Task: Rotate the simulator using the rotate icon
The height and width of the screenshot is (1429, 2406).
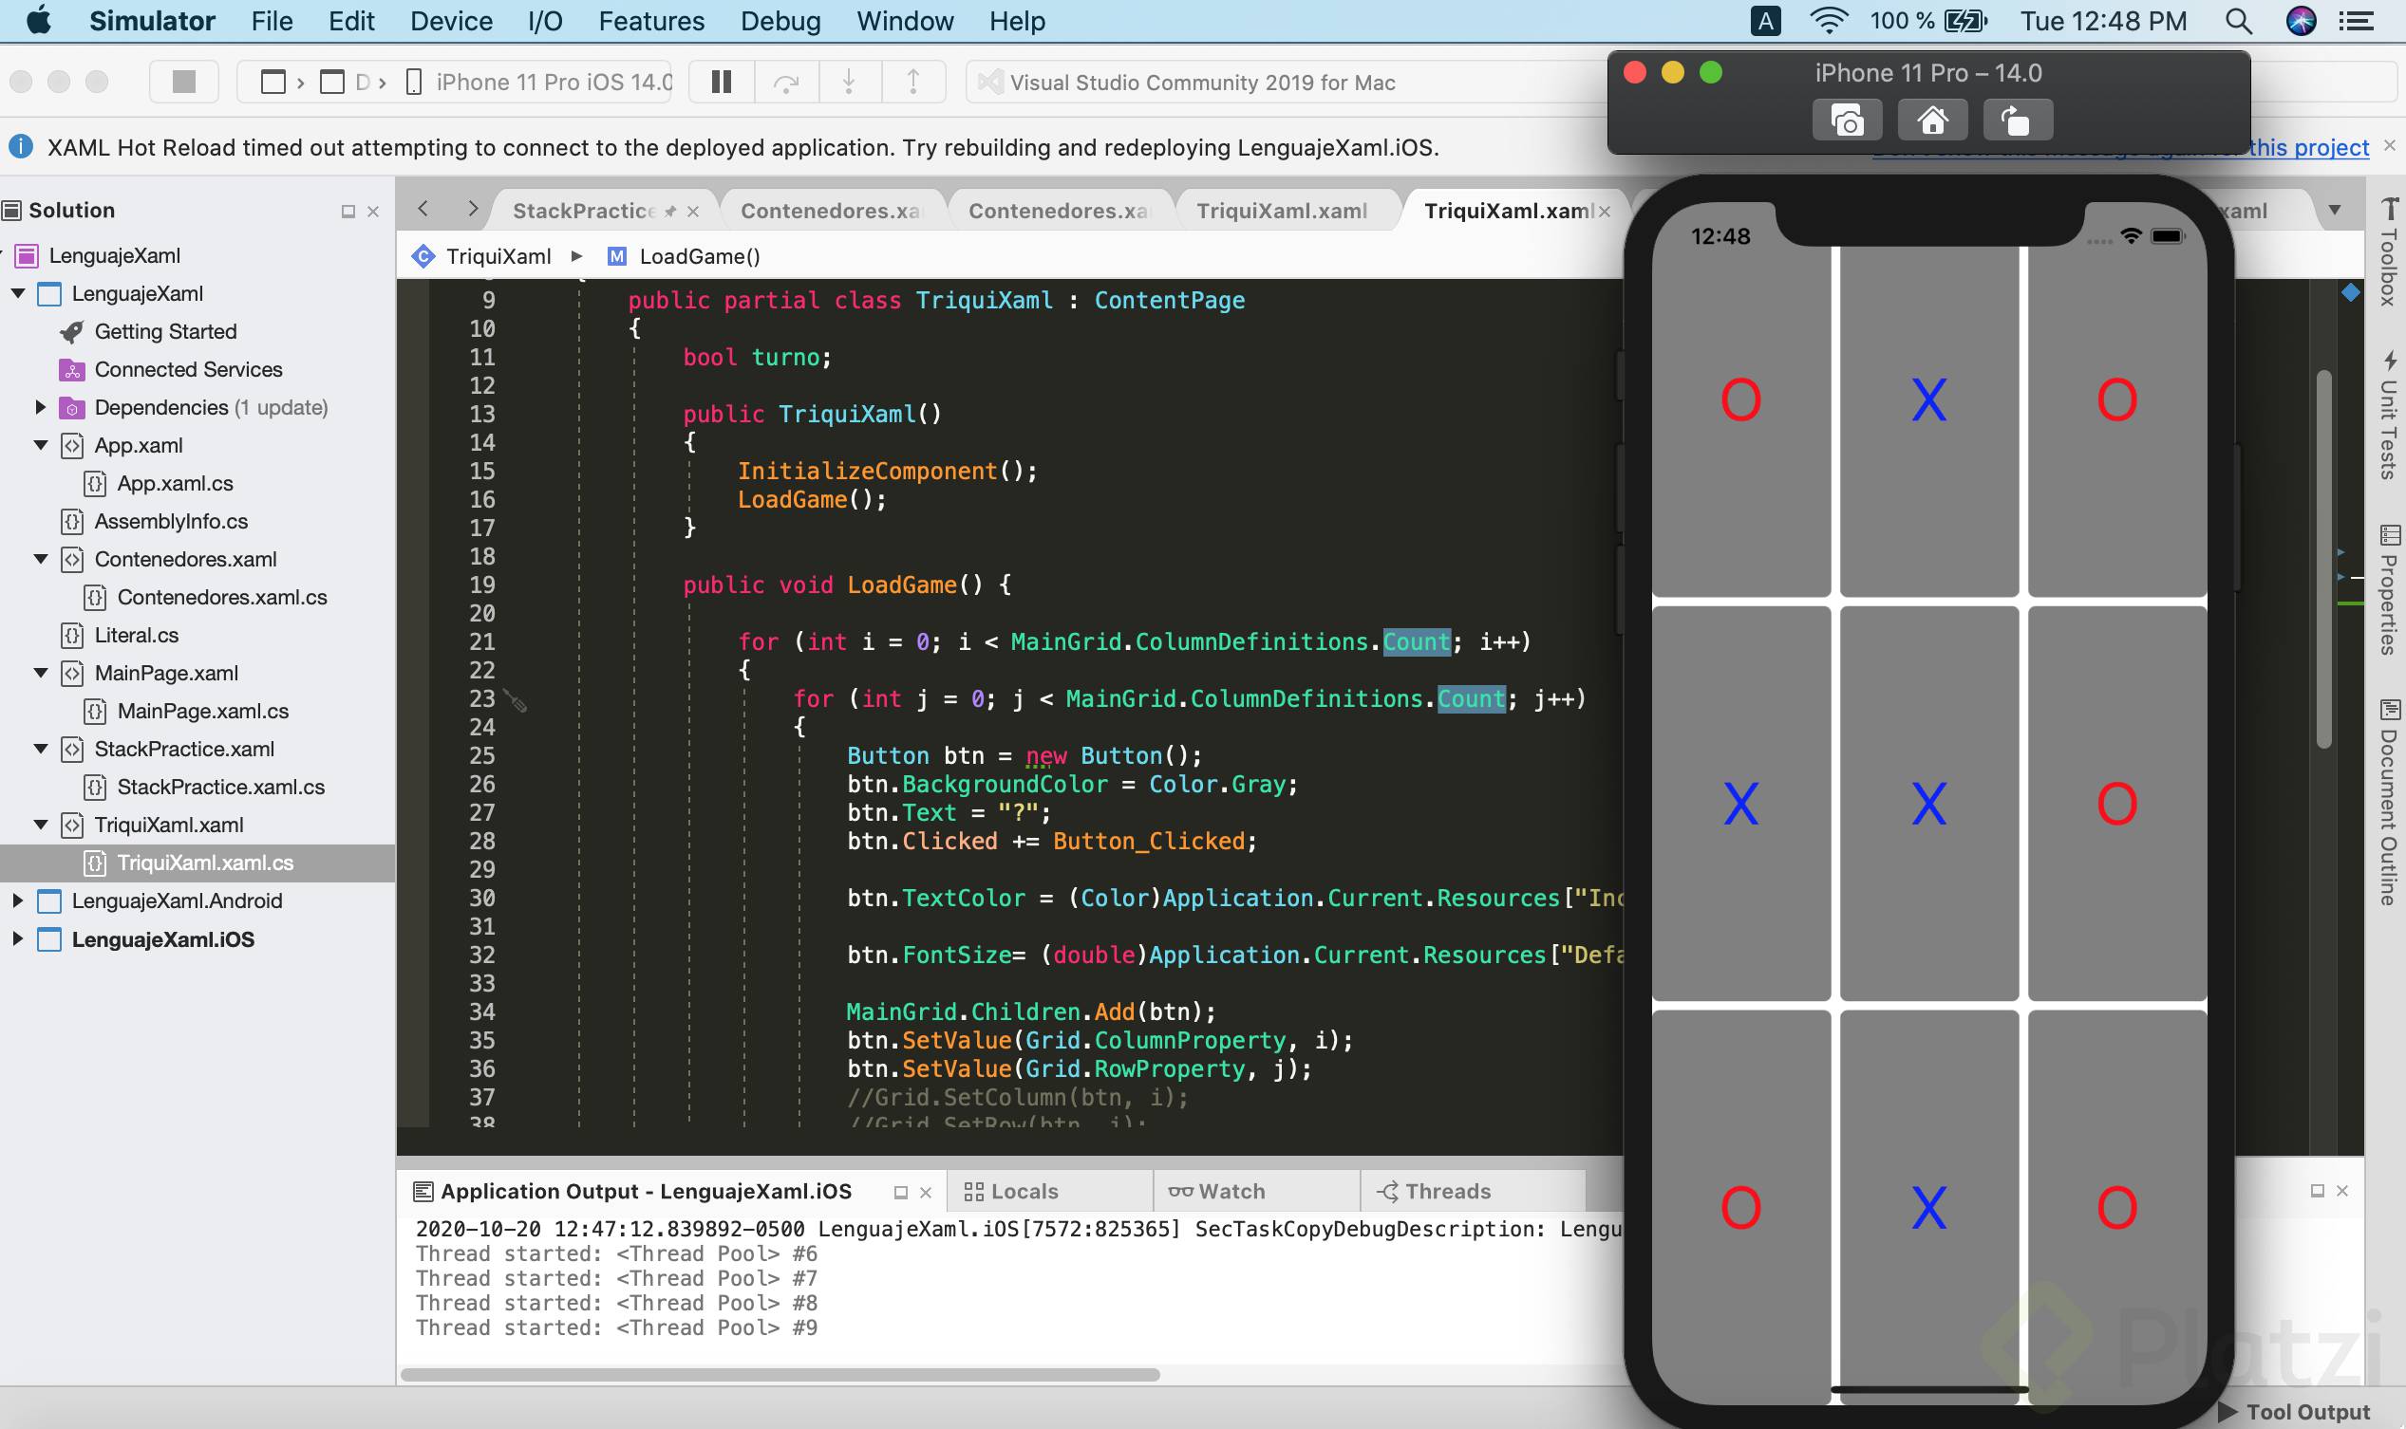Action: (2016, 120)
